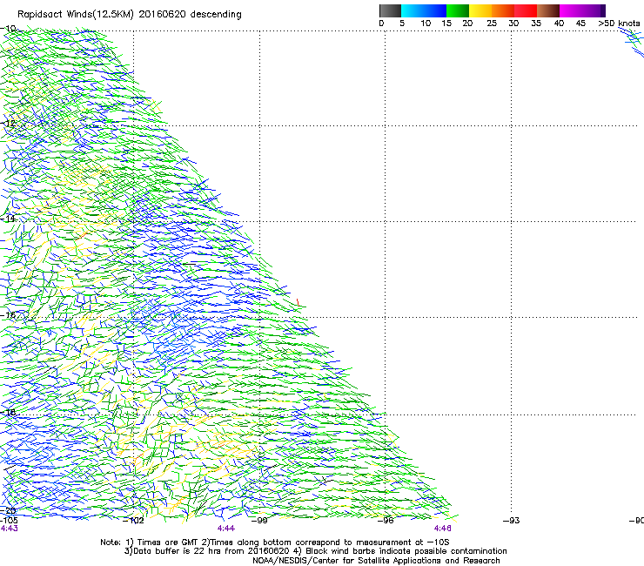The image size is (644, 566).
Task: Click the latitude label '-14'
Action: coord(8,219)
